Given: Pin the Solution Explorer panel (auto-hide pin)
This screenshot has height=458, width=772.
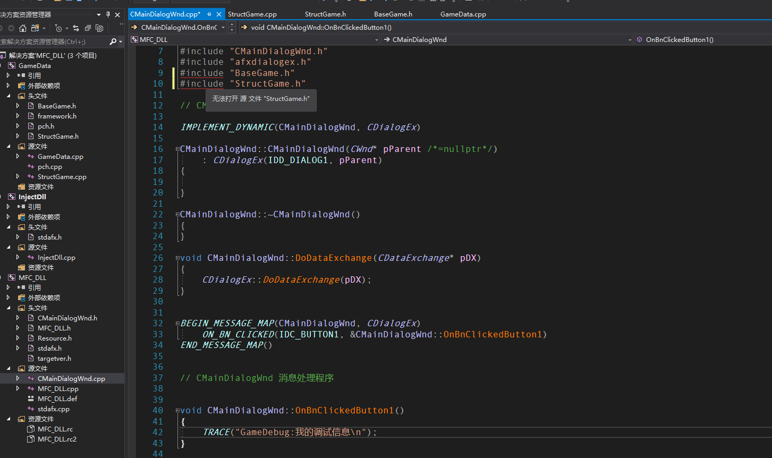Looking at the screenshot, I should click(x=108, y=14).
